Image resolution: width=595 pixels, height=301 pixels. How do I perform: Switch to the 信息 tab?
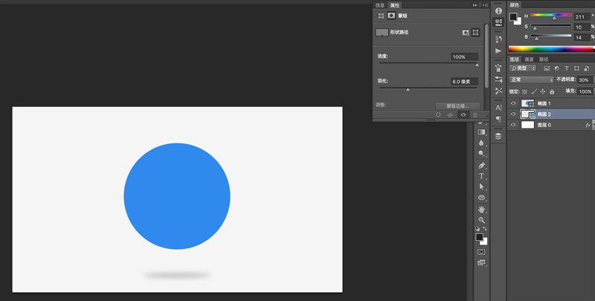pos(380,5)
